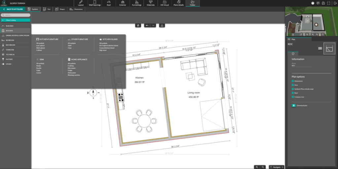The height and width of the screenshot is (169, 338).
Task: Select Wall cabinet under Kitchen Furniture
Action: coord(41,48)
